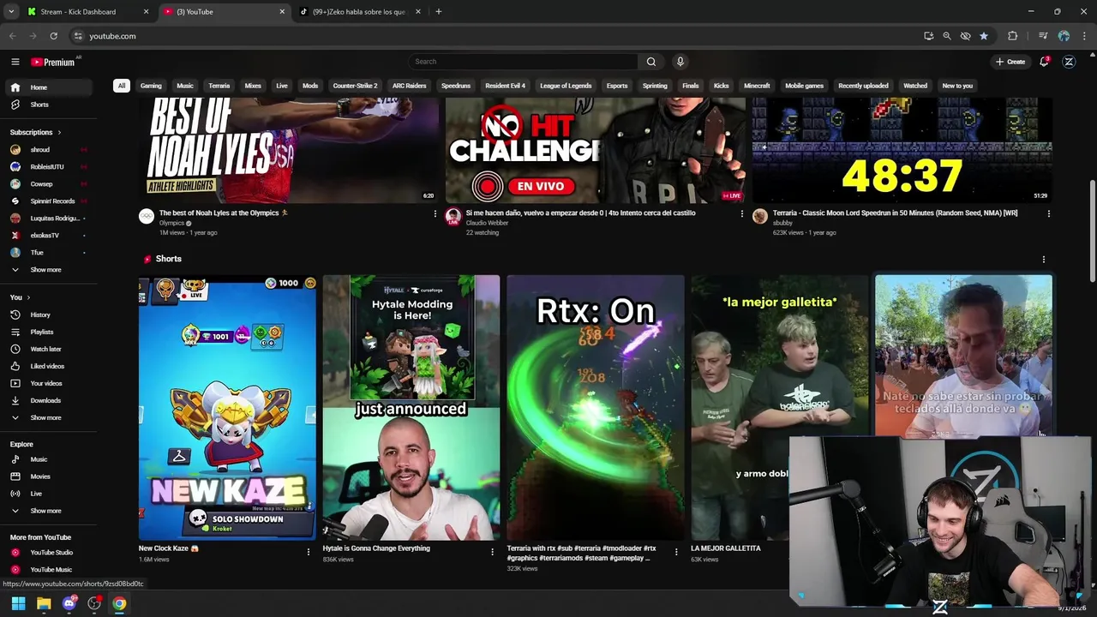Open YouTube Music link
Image resolution: width=1097 pixels, height=617 pixels.
coord(47,570)
